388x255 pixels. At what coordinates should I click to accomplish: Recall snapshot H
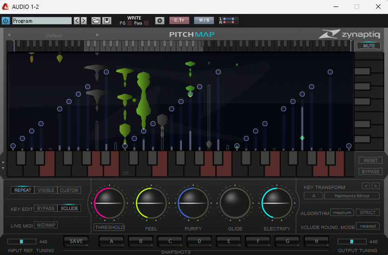coord(316,241)
